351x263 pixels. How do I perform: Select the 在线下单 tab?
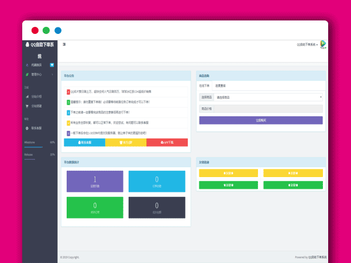204,85
